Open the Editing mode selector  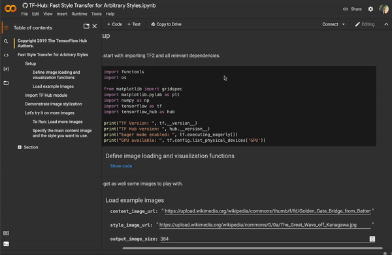[365, 24]
